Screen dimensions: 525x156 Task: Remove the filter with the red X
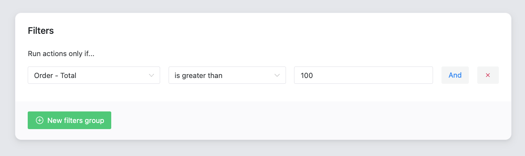pos(488,75)
